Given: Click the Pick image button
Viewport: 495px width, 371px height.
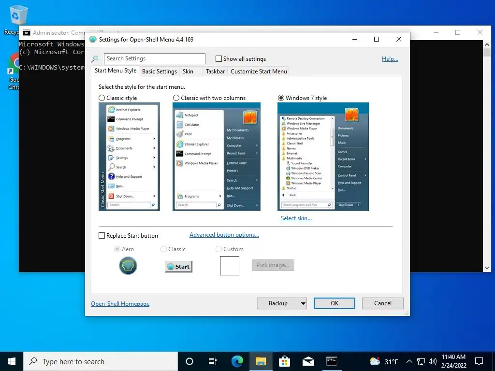Looking at the screenshot, I should tap(273, 265).
